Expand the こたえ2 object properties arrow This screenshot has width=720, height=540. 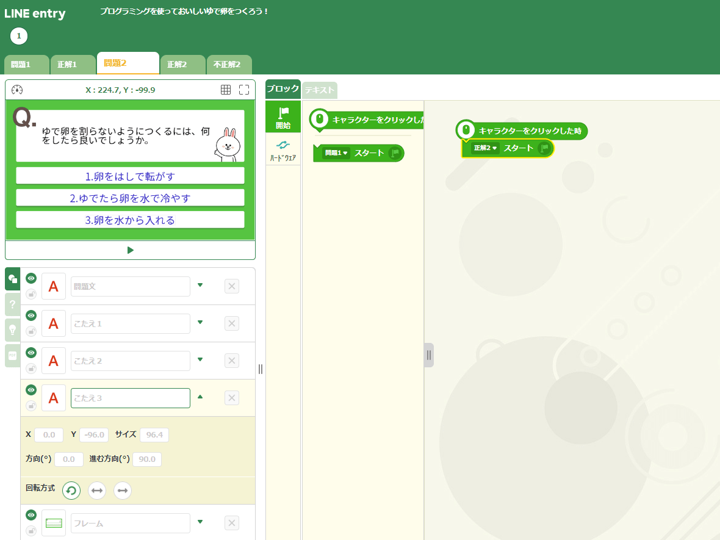tap(200, 359)
